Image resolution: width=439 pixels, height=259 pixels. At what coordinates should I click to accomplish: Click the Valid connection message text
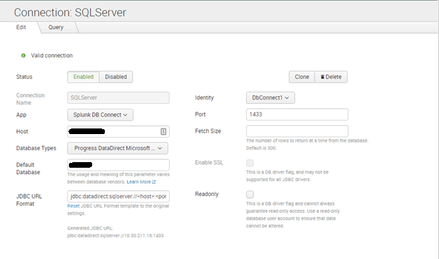(x=52, y=55)
